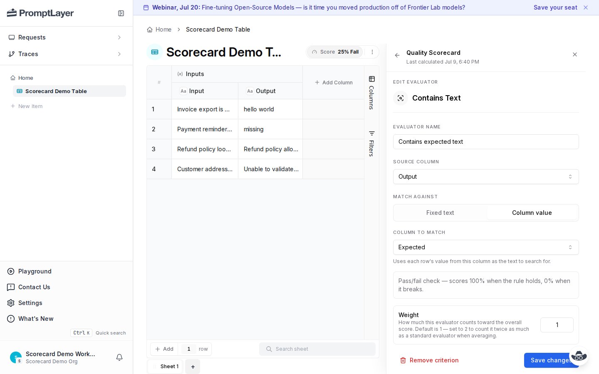Screen dimensions: 599x374
Task: Select cell 'missing'
Action: click(270, 129)
